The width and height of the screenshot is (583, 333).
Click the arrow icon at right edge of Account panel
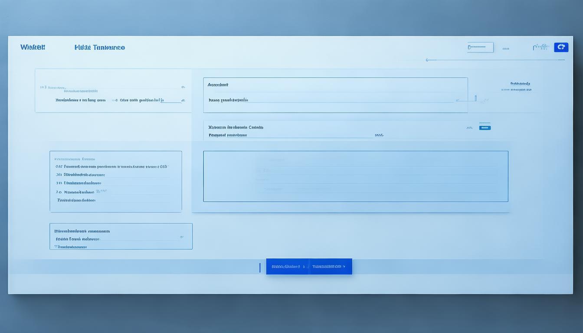[x=458, y=100]
